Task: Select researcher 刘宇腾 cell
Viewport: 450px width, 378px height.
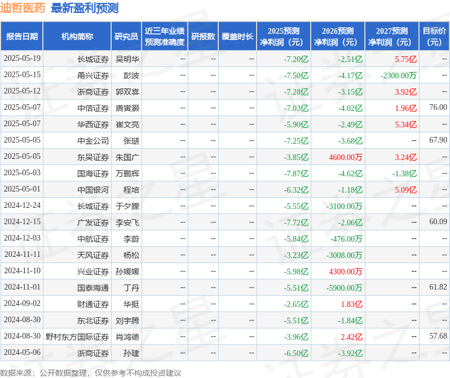Action: click(x=127, y=321)
